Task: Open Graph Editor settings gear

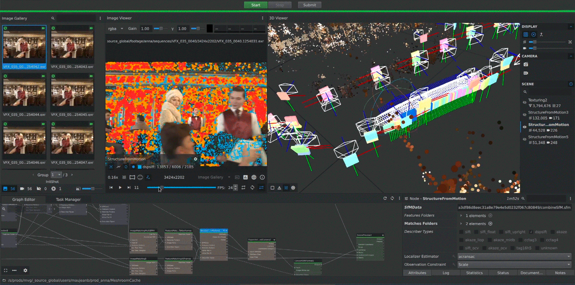Action: pos(25,270)
